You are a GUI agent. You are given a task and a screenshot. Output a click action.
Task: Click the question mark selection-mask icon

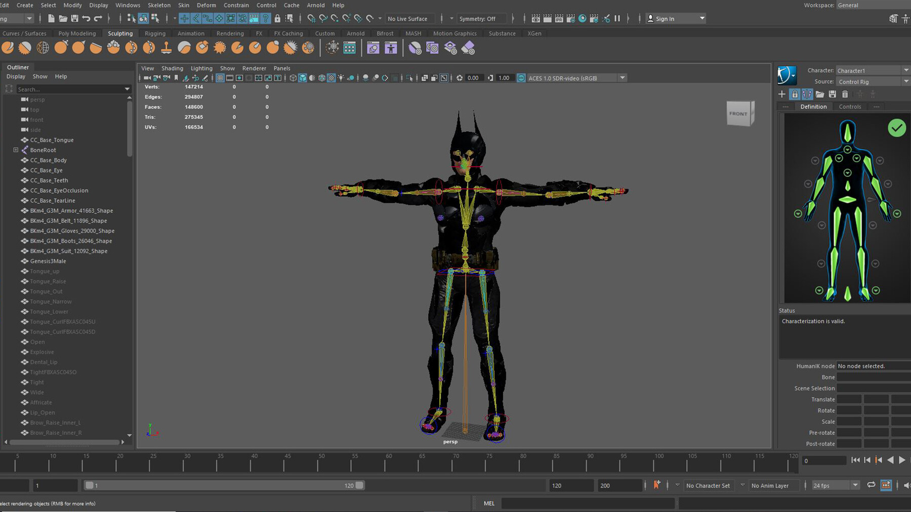266,19
